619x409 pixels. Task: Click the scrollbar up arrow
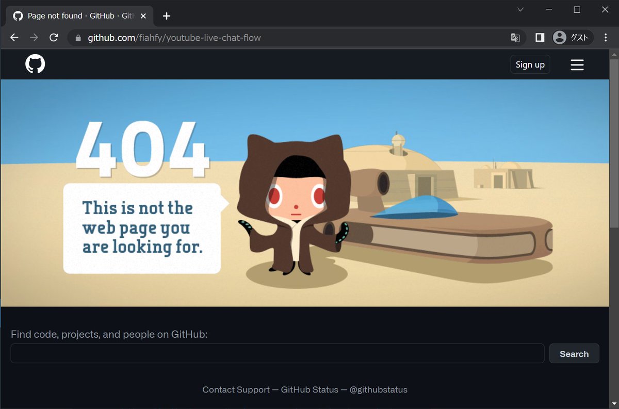614,54
